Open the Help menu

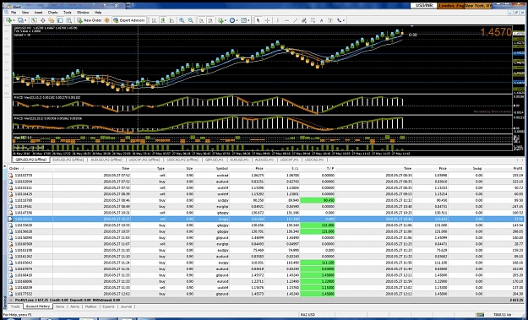pyautogui.click(x=98, y=12)
